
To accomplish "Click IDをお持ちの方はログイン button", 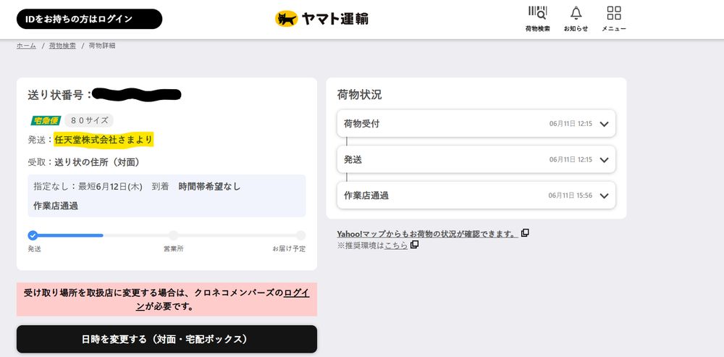I will click(89, 19).
